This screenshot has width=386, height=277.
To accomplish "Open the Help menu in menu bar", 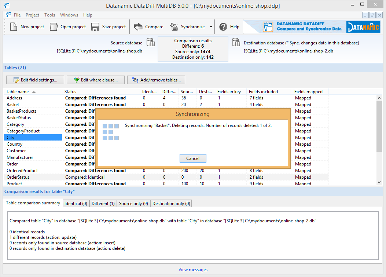I will point(88,15).
